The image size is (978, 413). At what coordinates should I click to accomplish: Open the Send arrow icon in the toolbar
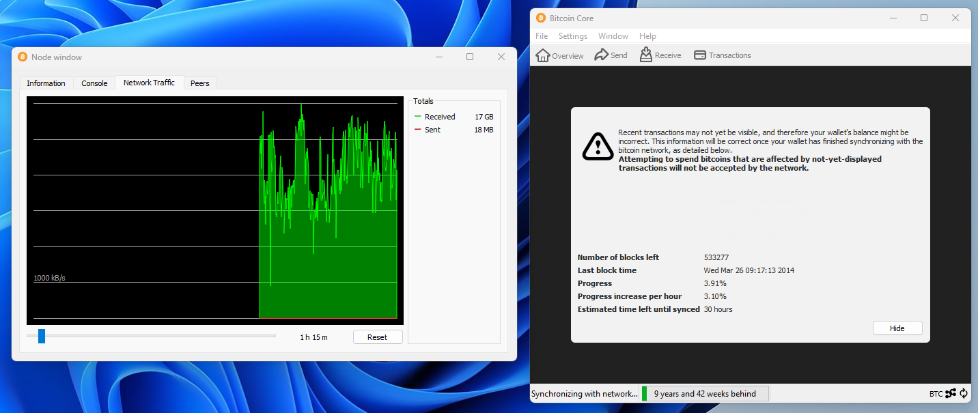tap(601, 55)
